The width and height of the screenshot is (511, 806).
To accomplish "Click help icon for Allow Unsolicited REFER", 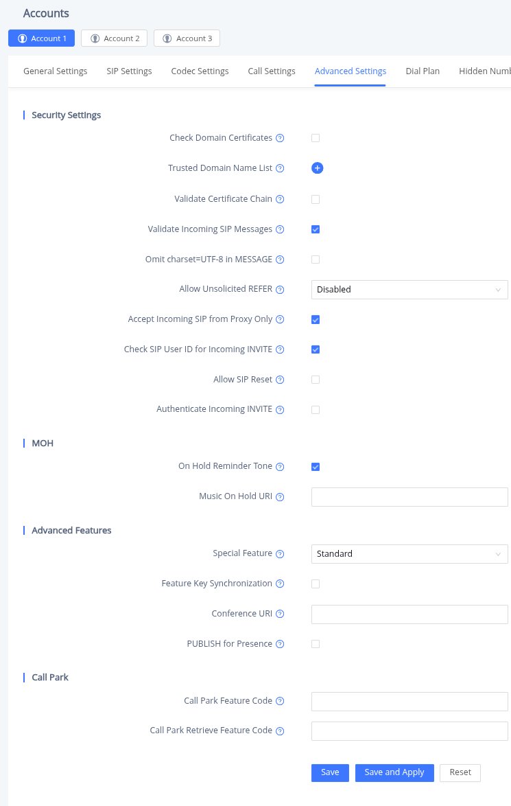I will [280, 290].
